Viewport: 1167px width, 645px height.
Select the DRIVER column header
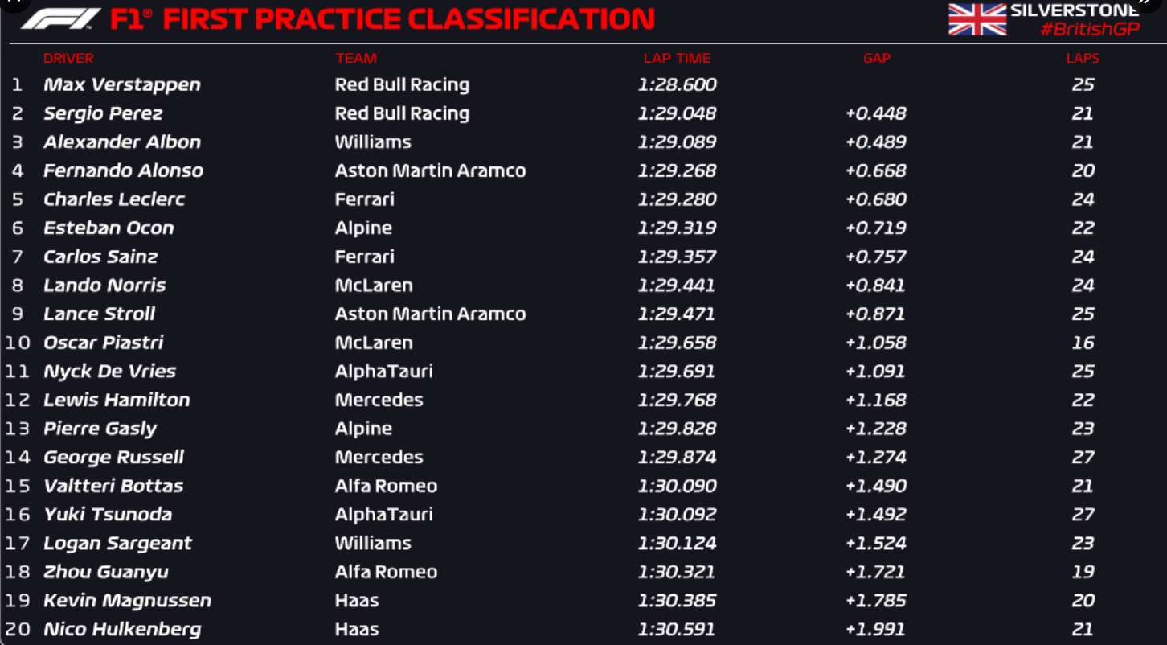point(69,58)
